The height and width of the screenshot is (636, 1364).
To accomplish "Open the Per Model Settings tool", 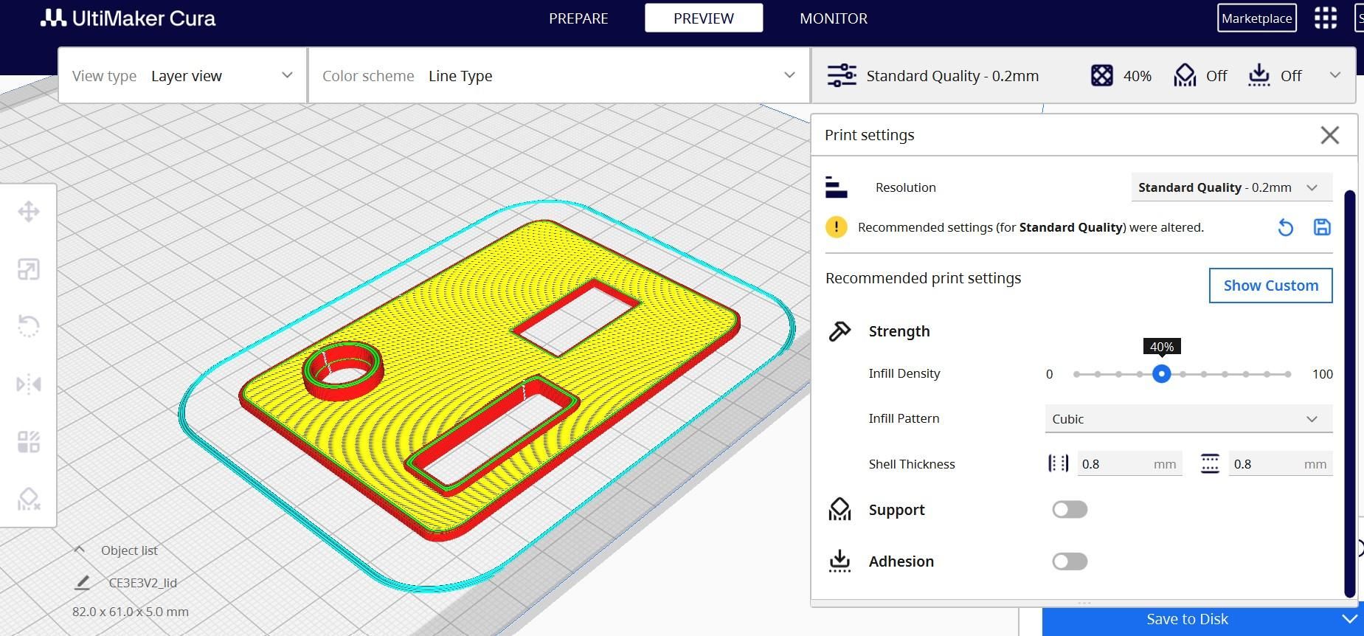I will point(29,442).
